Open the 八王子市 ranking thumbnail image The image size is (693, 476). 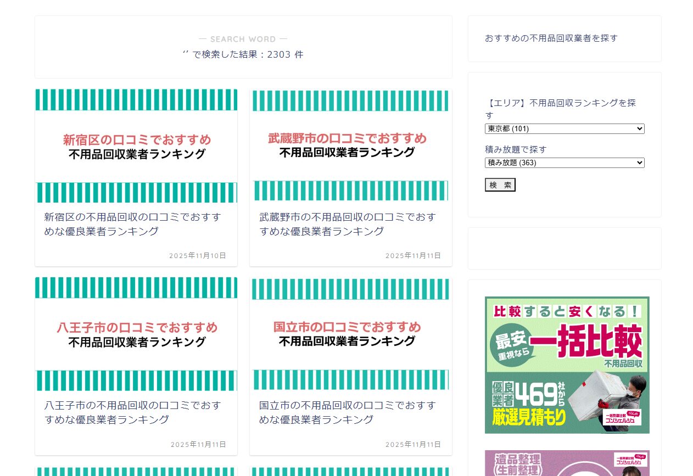click(x=136, y=334)
